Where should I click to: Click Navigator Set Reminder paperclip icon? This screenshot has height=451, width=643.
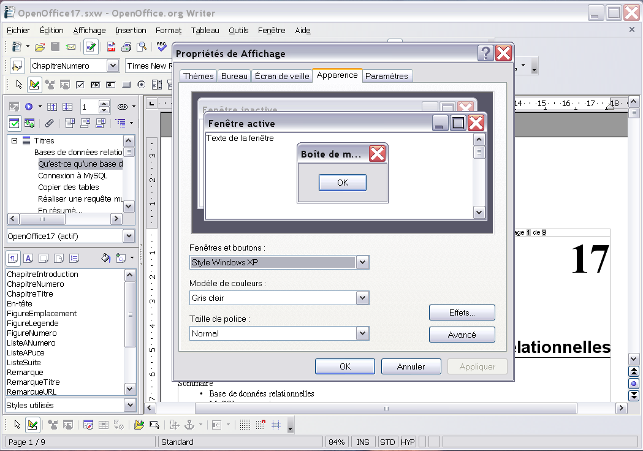click(49, 123)
